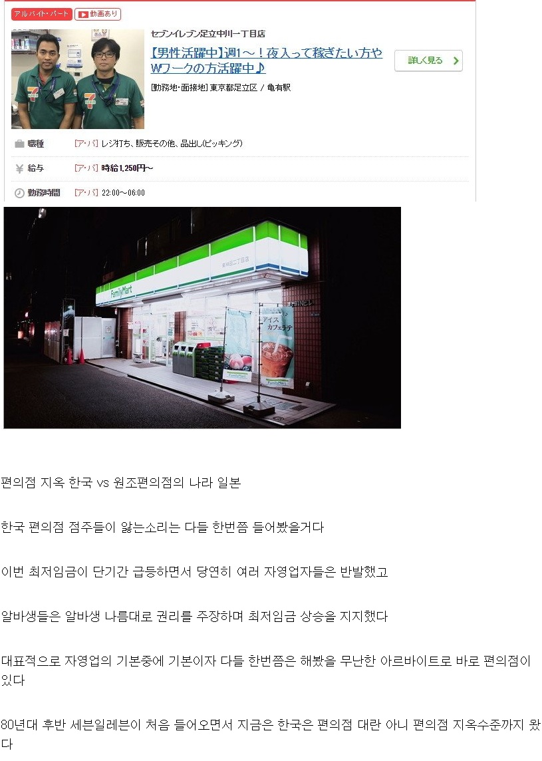Click the セブンイレブン足立中川一丁目店 store name

207,33
